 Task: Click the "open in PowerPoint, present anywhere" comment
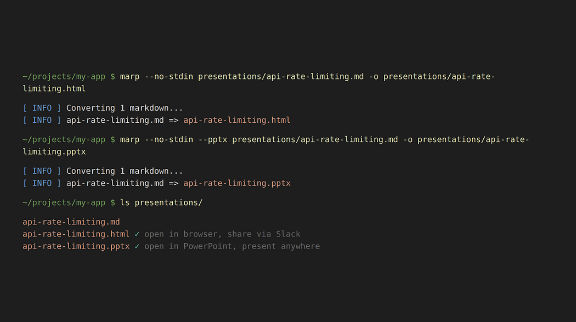(232, 246)
